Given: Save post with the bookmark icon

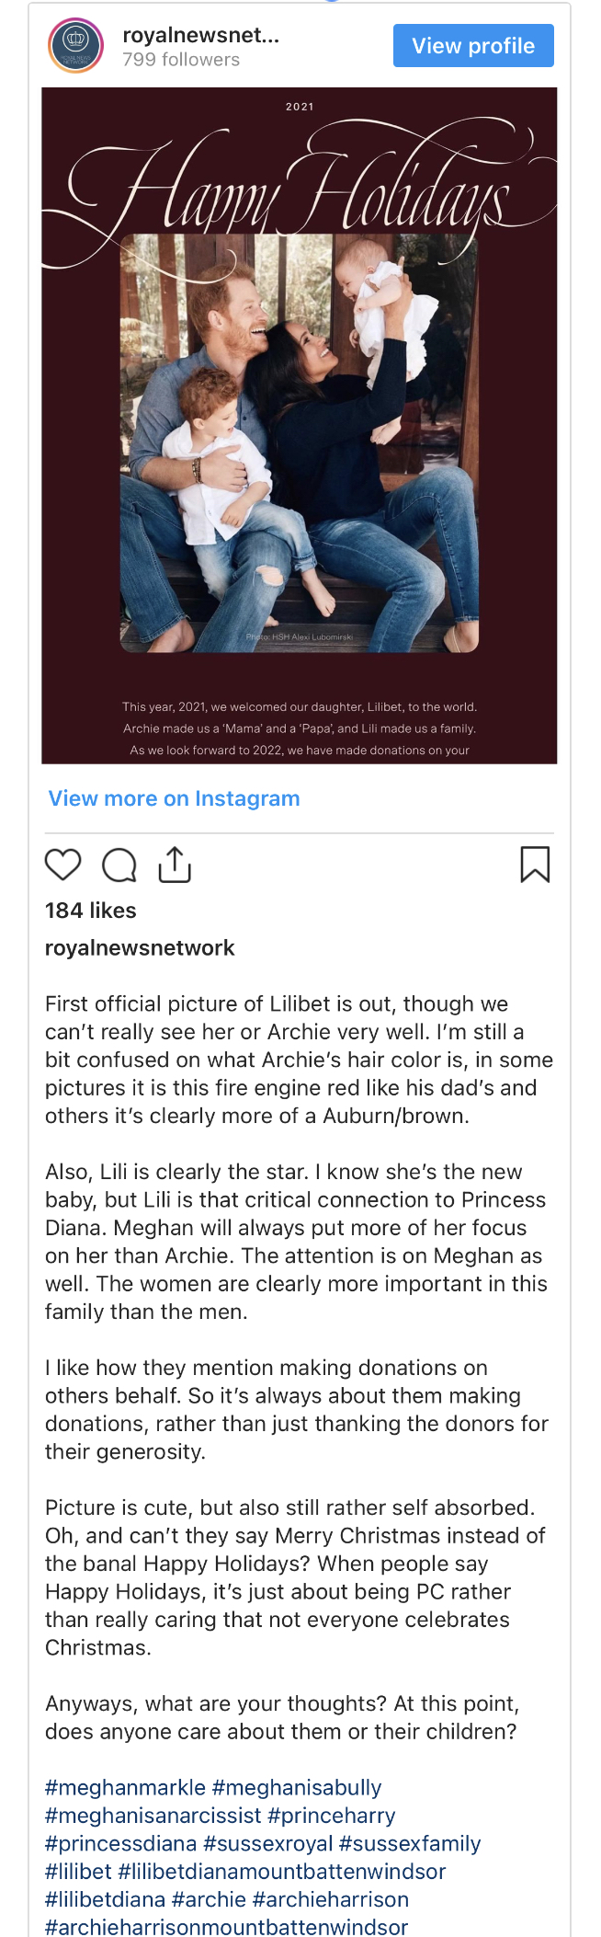Looking at the screenshot, I should (535, 865).
